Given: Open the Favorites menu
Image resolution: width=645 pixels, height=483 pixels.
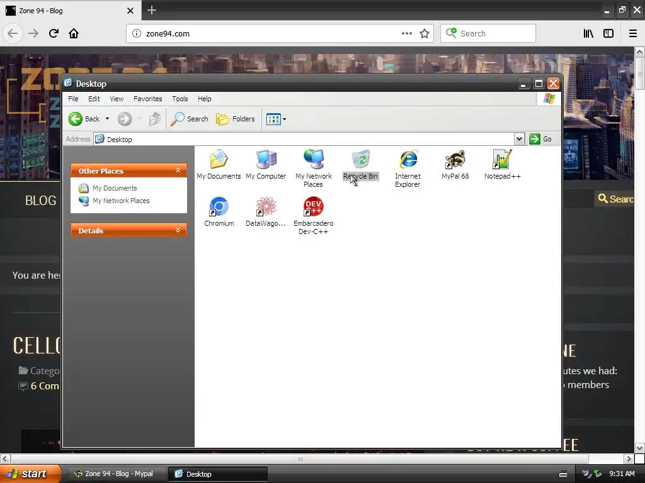Looking at the screenshot, I should (x=147, y=99).
